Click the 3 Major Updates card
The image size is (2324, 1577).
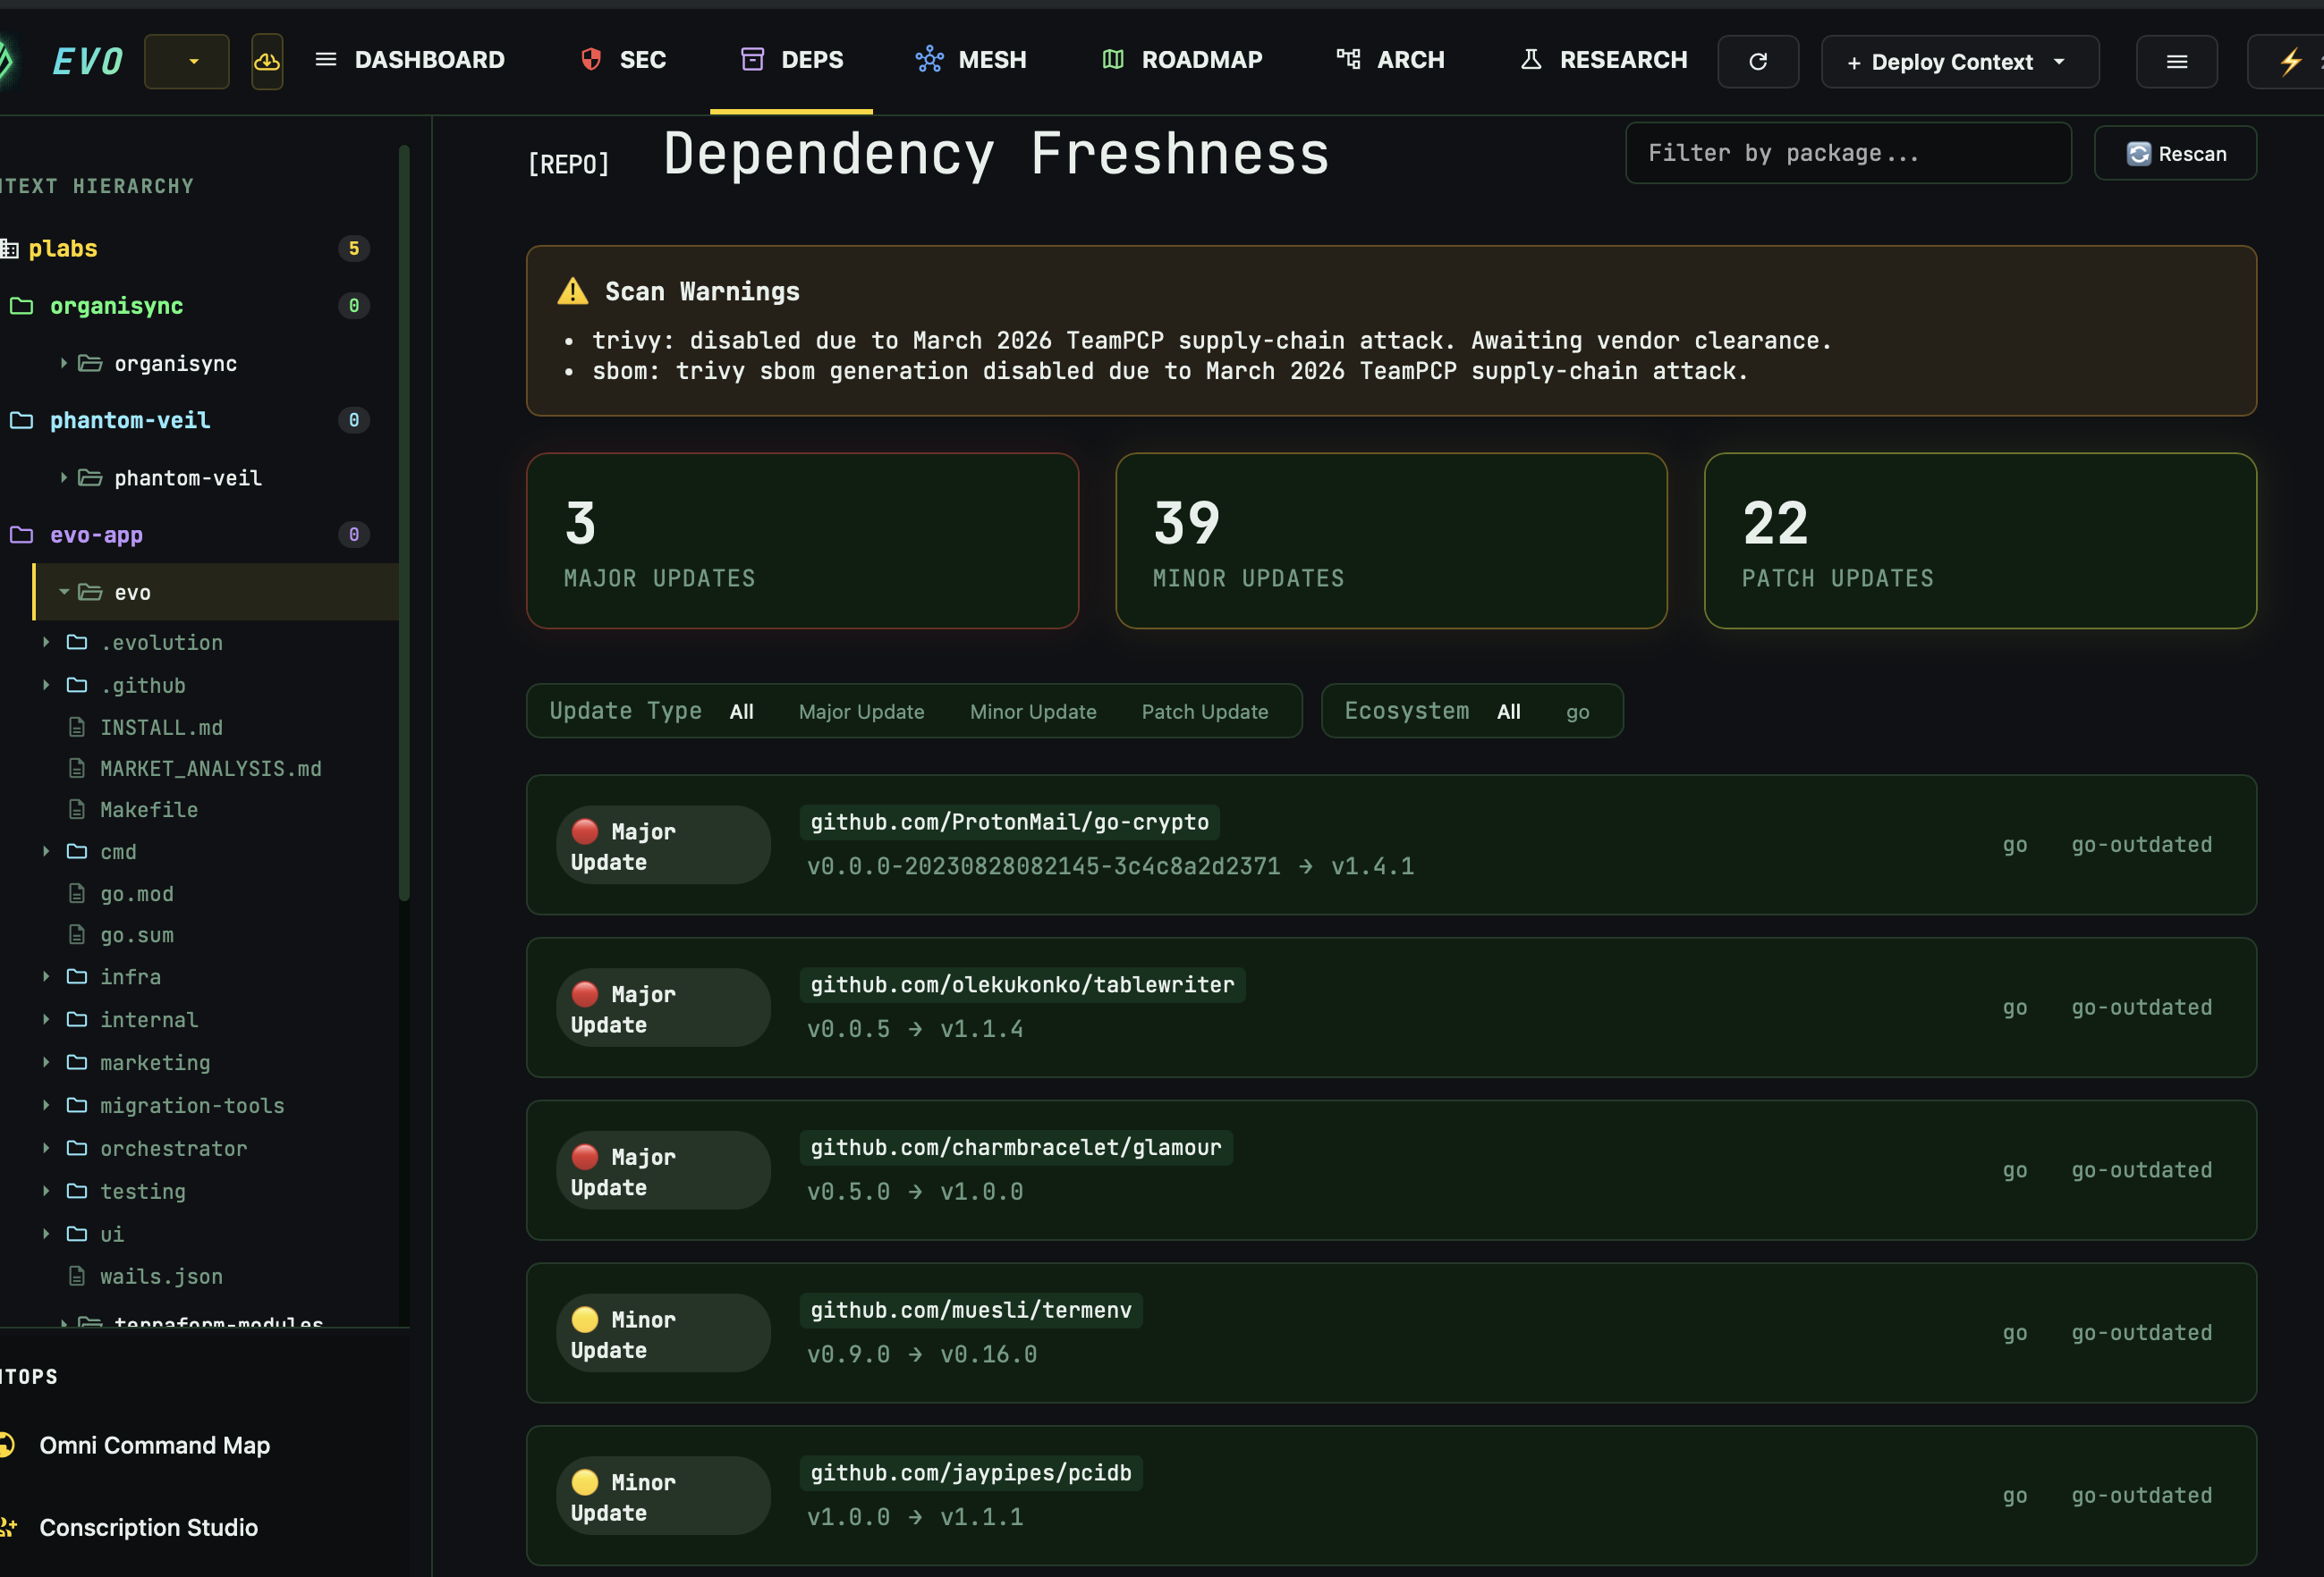802,541
